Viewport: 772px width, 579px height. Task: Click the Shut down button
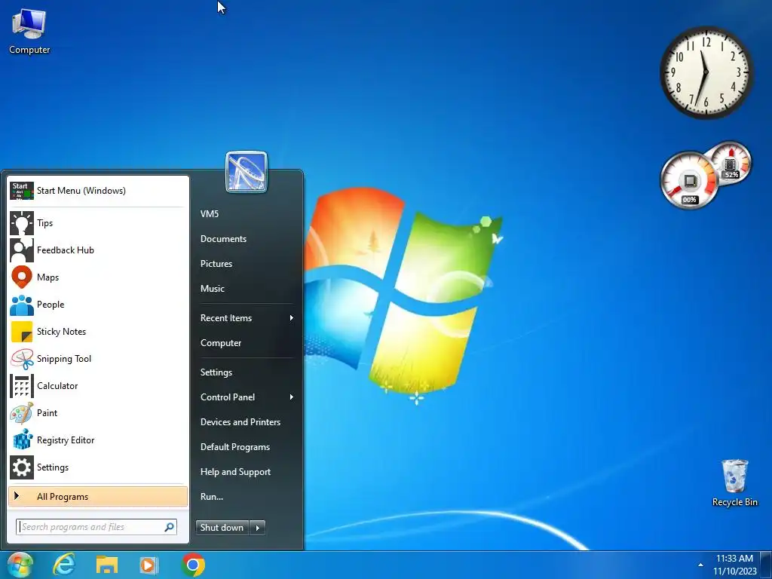[x=222, y=528]
